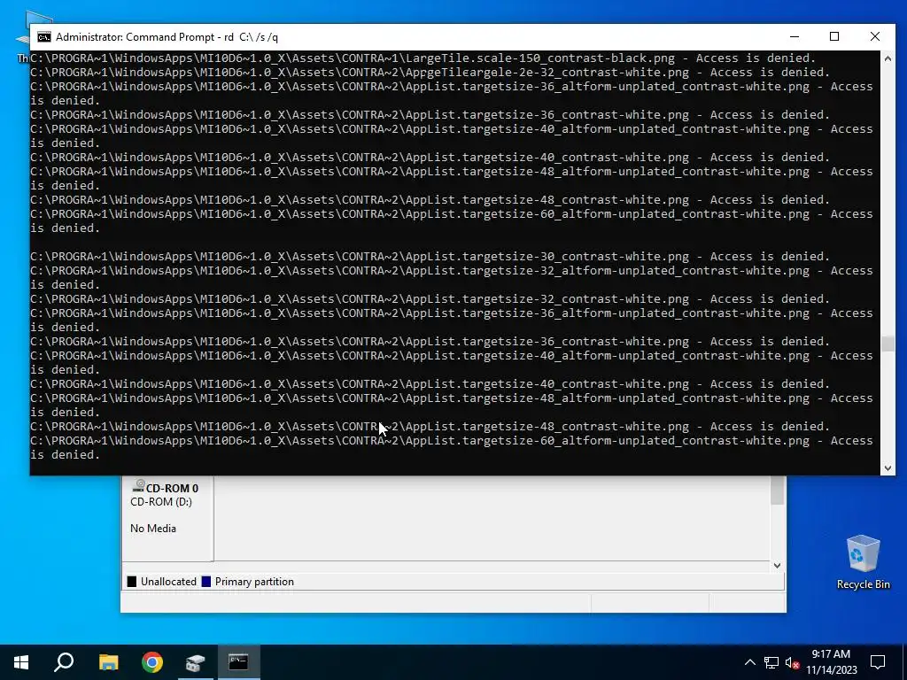Image resolution: width=907 pixels, height=680 pixels.
Task: Select the Recycle Bin desktop icon
Action: click(863, 562)
